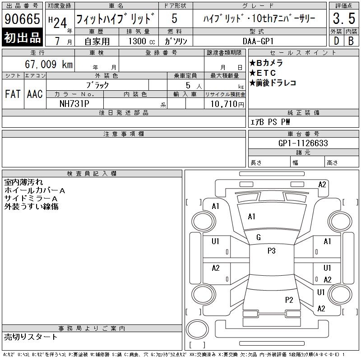The height and width of the screenshot is (361, 361).
Task: Click the G windshield chip marker
Action: coord(259,237)
